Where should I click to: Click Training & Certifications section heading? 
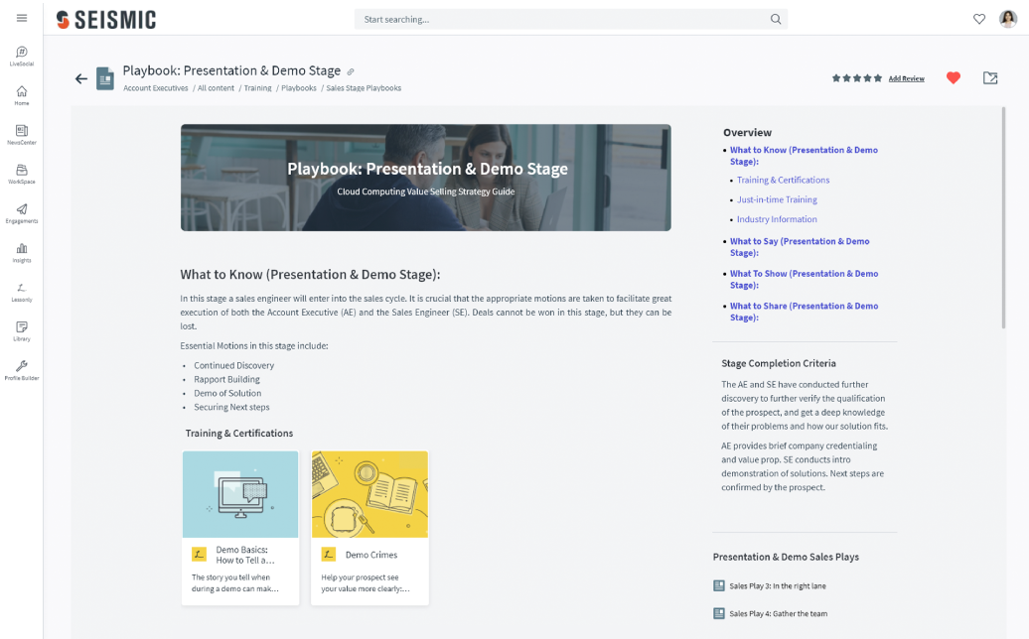[238, 434]
